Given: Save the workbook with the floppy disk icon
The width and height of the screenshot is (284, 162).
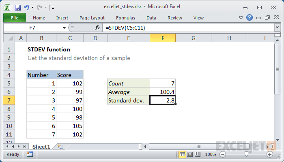Looking at the screenshot, I should point(18,8).
